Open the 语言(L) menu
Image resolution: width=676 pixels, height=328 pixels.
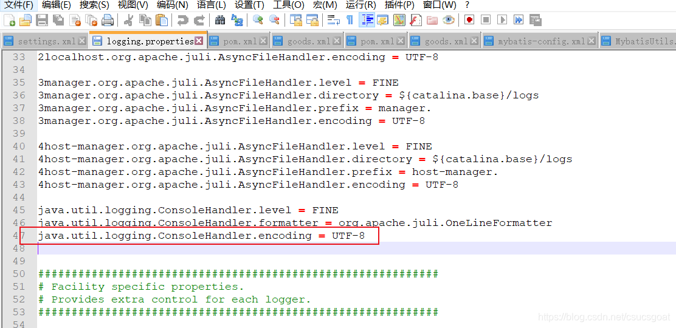(x=212, y=5)
